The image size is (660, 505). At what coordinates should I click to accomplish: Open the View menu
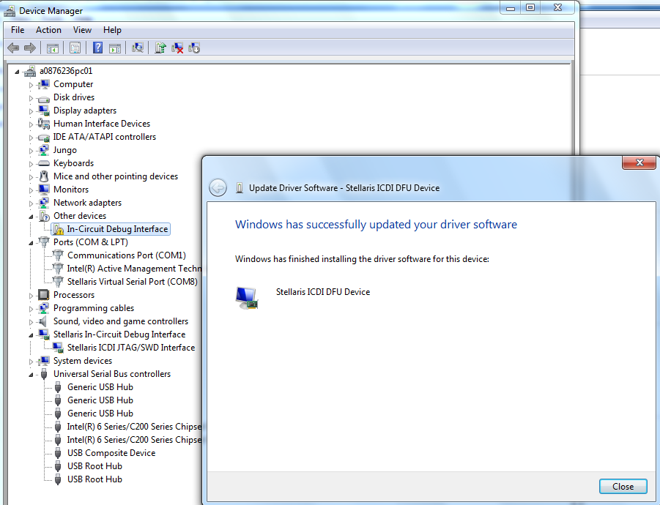[82, 30]
